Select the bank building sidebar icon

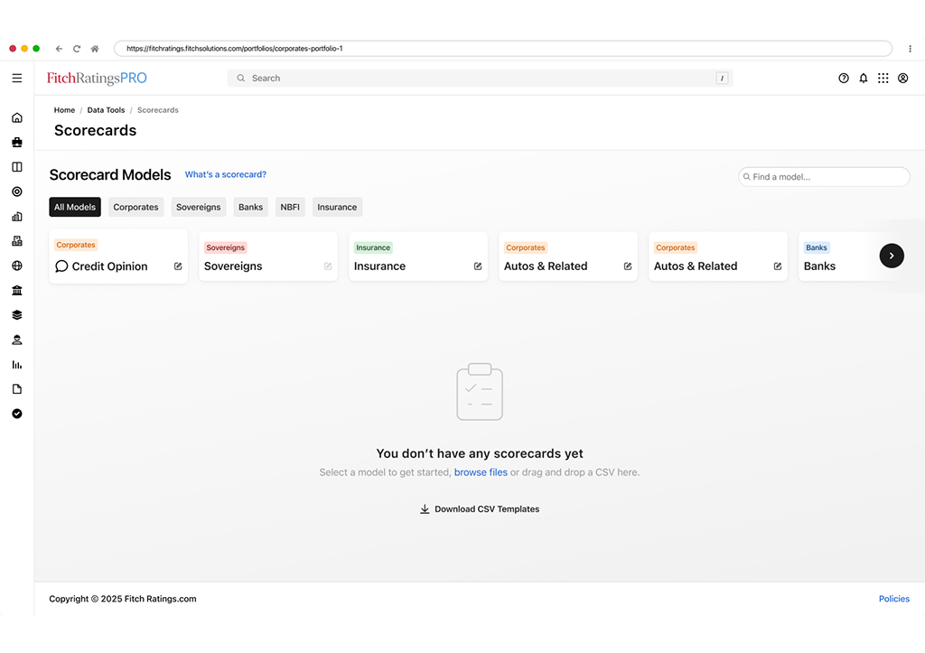(x=16, y=291)
